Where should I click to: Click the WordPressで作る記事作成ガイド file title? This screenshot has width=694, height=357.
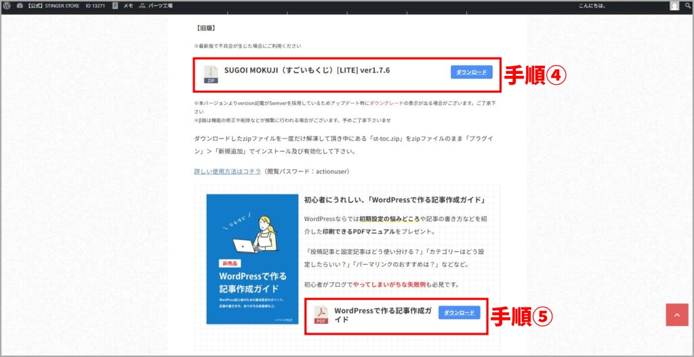click(x=383, y=314)
